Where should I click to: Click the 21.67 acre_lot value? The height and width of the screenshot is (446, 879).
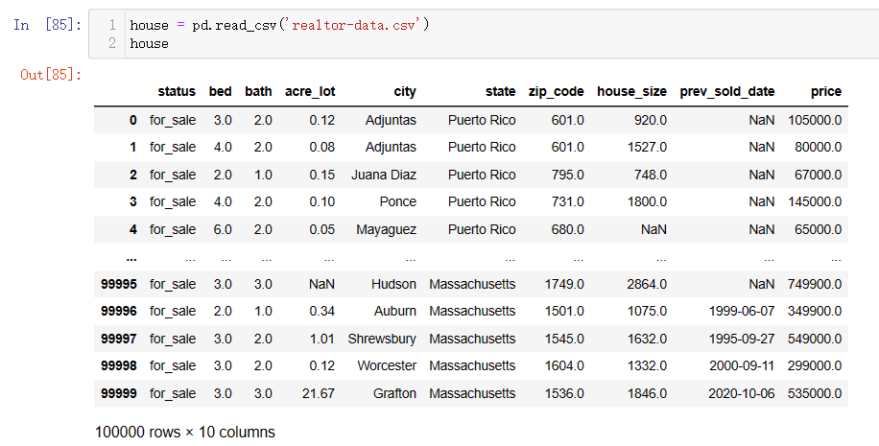(319, 393)
